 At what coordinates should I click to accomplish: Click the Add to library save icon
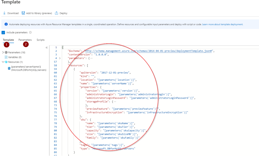pos(23,13)
